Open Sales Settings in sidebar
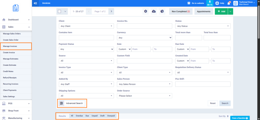260x120 pixels. click(9, 97)
